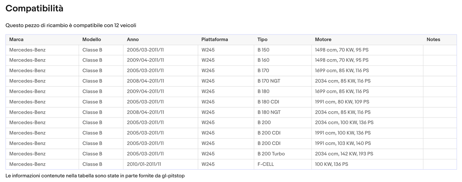Select the B 200 Turbo type cell

271,154
